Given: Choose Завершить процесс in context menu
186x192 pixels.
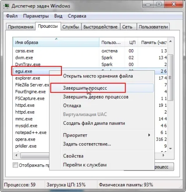Looking at the screenshot, I should pyautogui.click(x=102, y=88).
